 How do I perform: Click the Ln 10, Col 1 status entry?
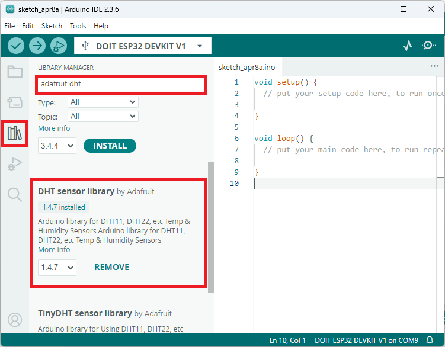[x=287, y=340]
